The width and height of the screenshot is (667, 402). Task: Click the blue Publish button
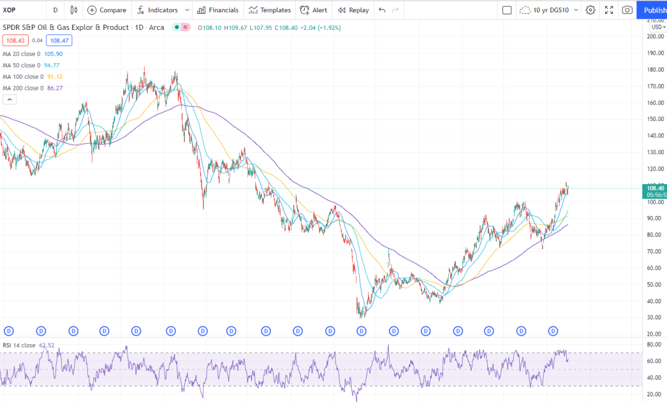pos(653,10)
